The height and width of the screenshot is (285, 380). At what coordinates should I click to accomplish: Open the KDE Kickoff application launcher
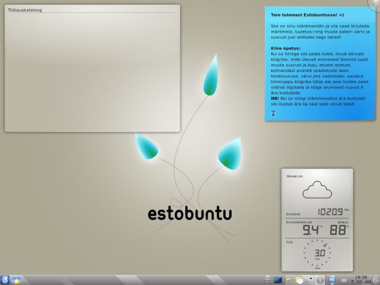pos(5,280)
